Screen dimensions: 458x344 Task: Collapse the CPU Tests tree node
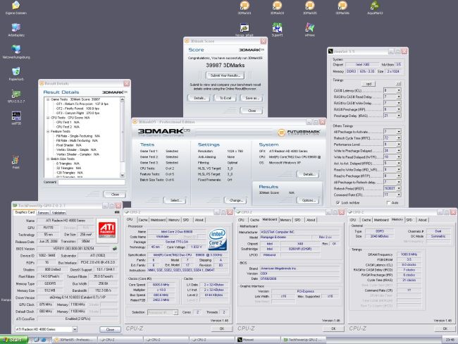tap(48, 118)
